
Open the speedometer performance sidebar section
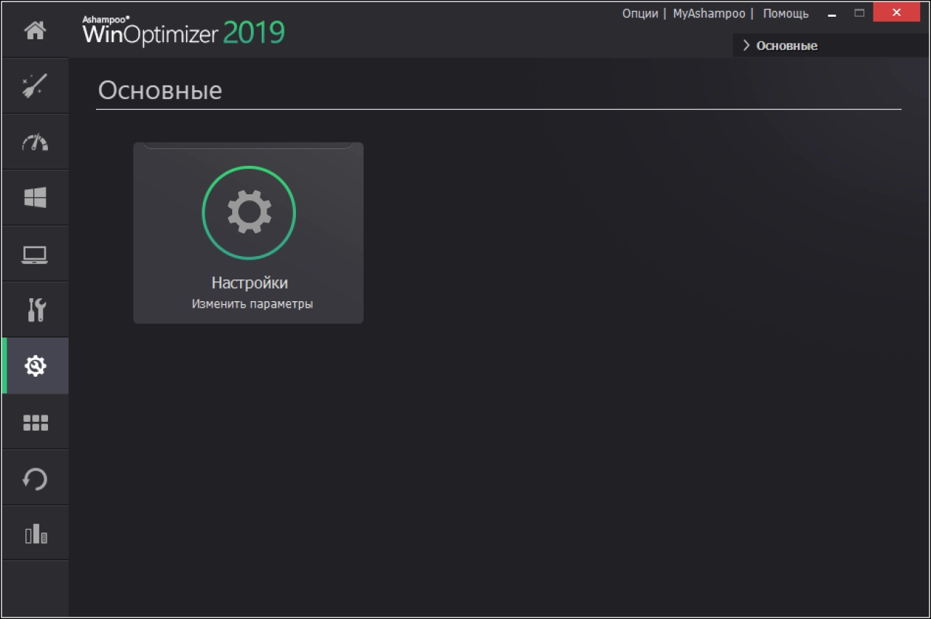[x=35, y=142]
